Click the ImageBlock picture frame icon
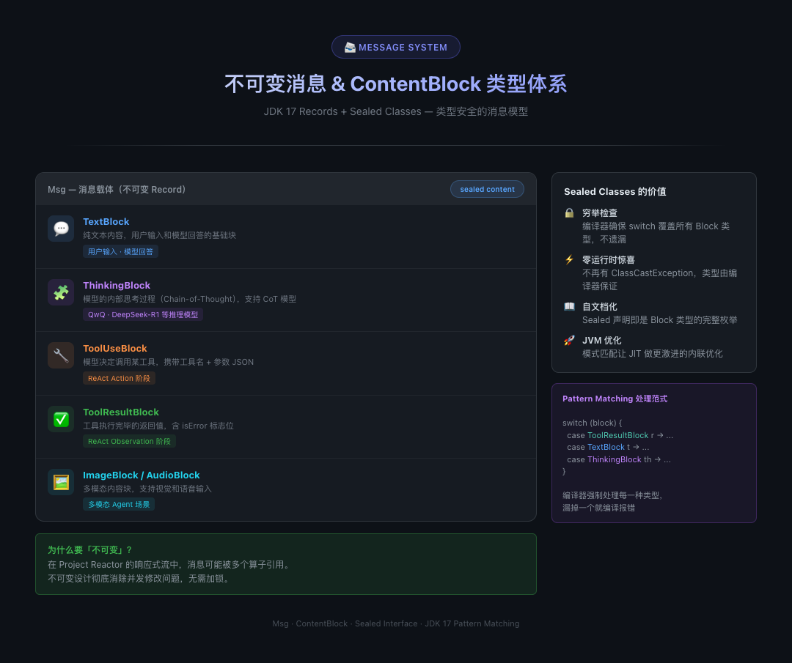Screen dimensions: 792x663 pos(61,482)
